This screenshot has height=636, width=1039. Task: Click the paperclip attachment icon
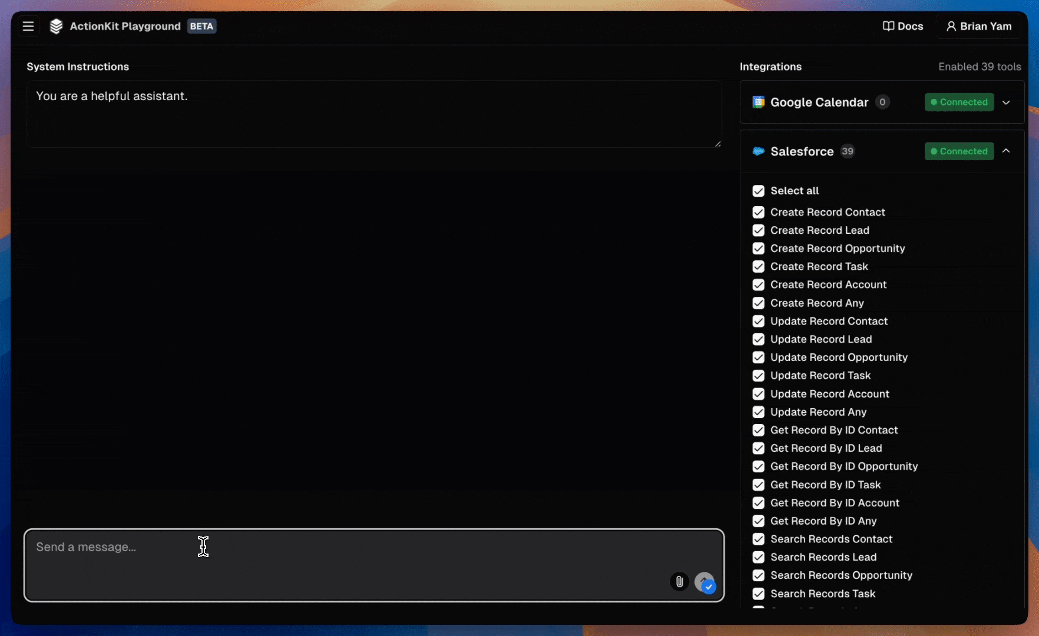point(679,582)
